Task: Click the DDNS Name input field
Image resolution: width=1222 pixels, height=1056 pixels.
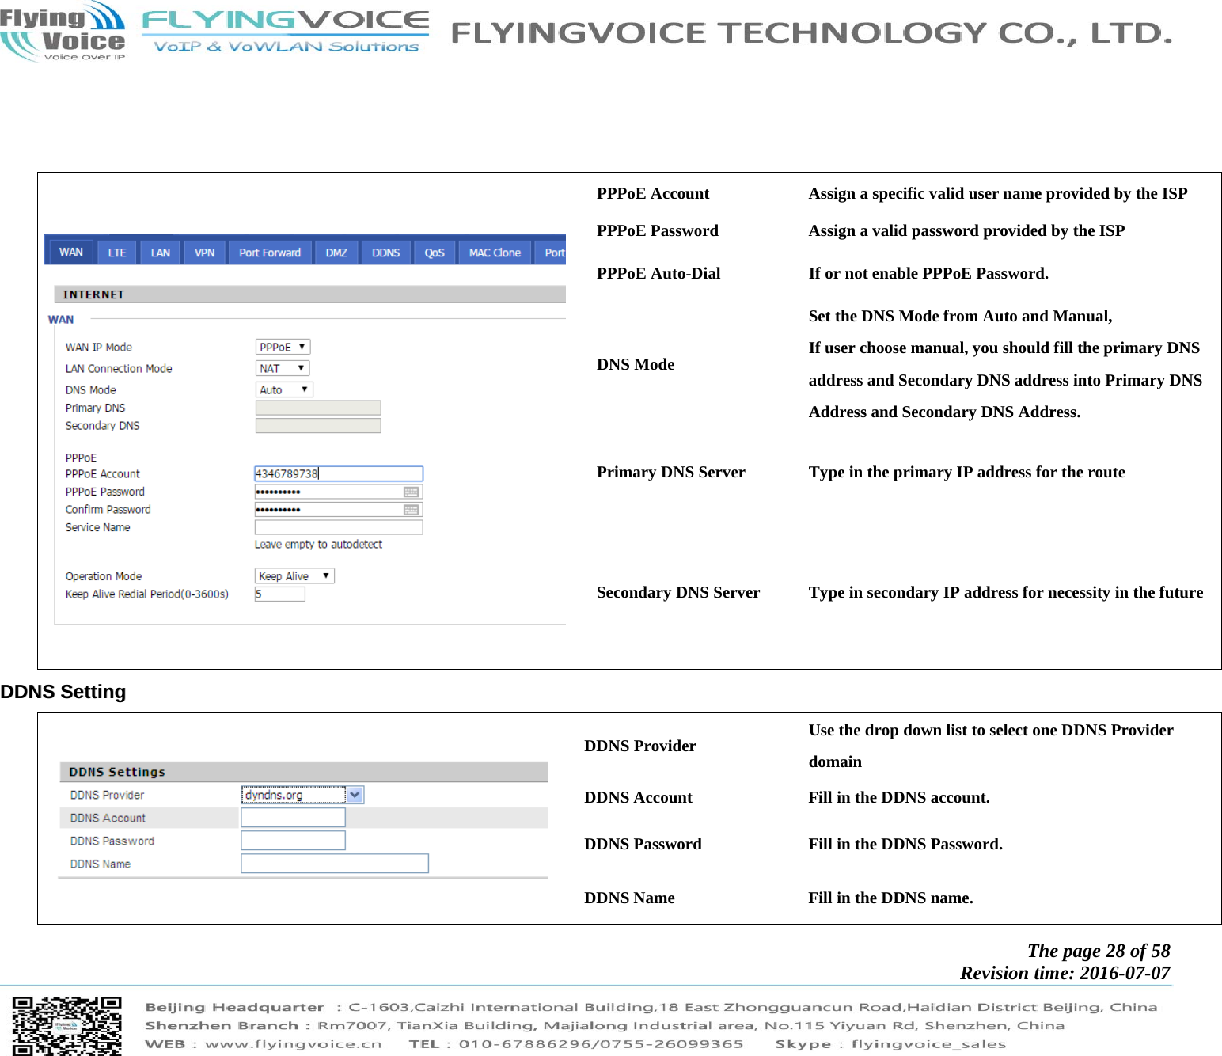Action: pos(335,864)
